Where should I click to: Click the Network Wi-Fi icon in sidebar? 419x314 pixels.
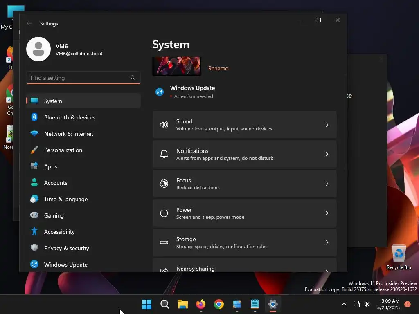34,133
